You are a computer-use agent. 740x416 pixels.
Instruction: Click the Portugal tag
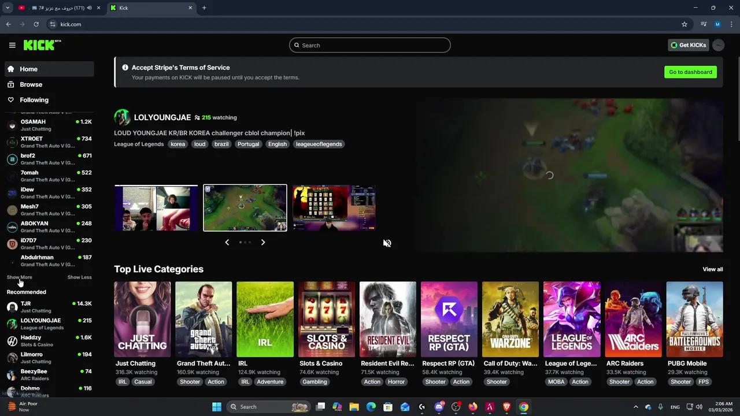click(x=248, y=144)
